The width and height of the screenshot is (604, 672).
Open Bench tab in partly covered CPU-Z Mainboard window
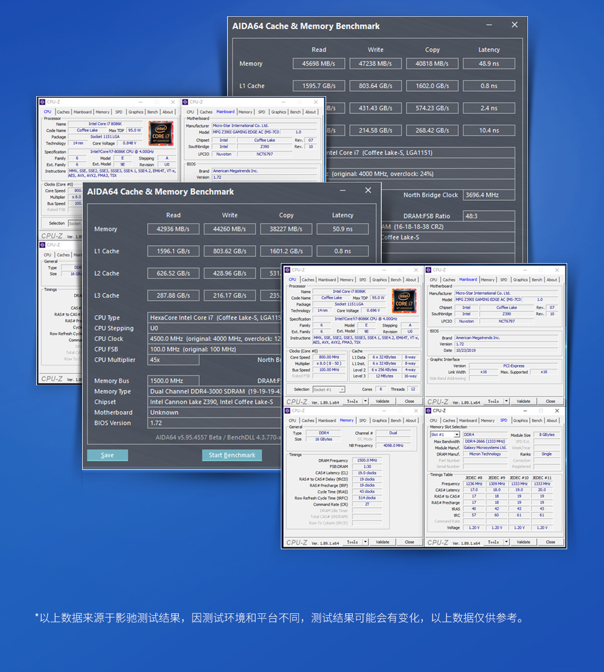[x=295, y=112]
